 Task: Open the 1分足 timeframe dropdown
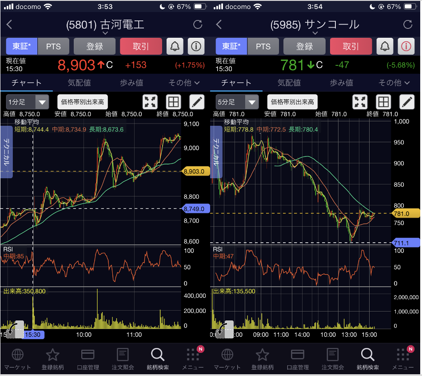(28, 102)
